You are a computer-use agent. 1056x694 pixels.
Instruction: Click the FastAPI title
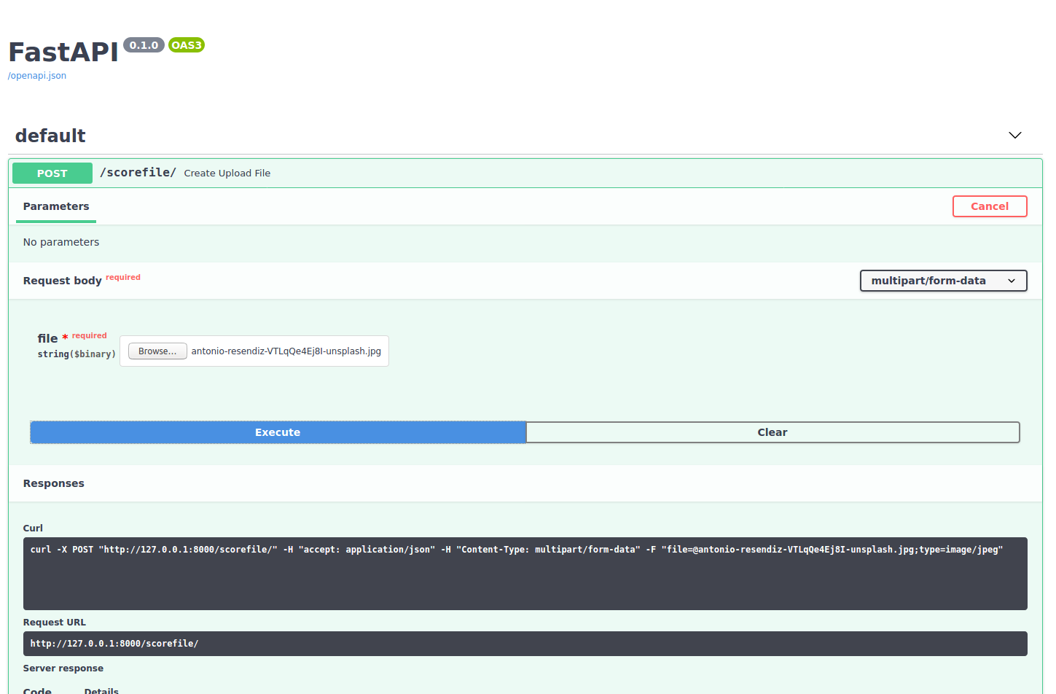tap(63, 52)
